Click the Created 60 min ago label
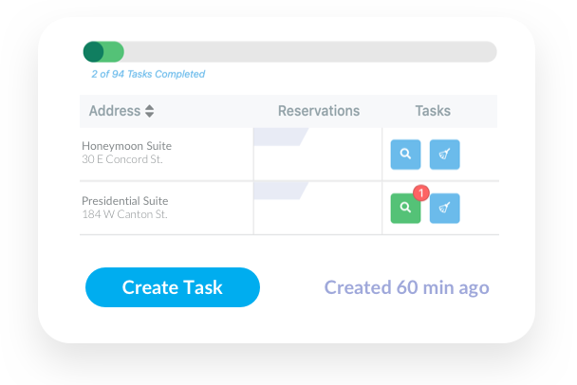577x385 pixels. 406,287
